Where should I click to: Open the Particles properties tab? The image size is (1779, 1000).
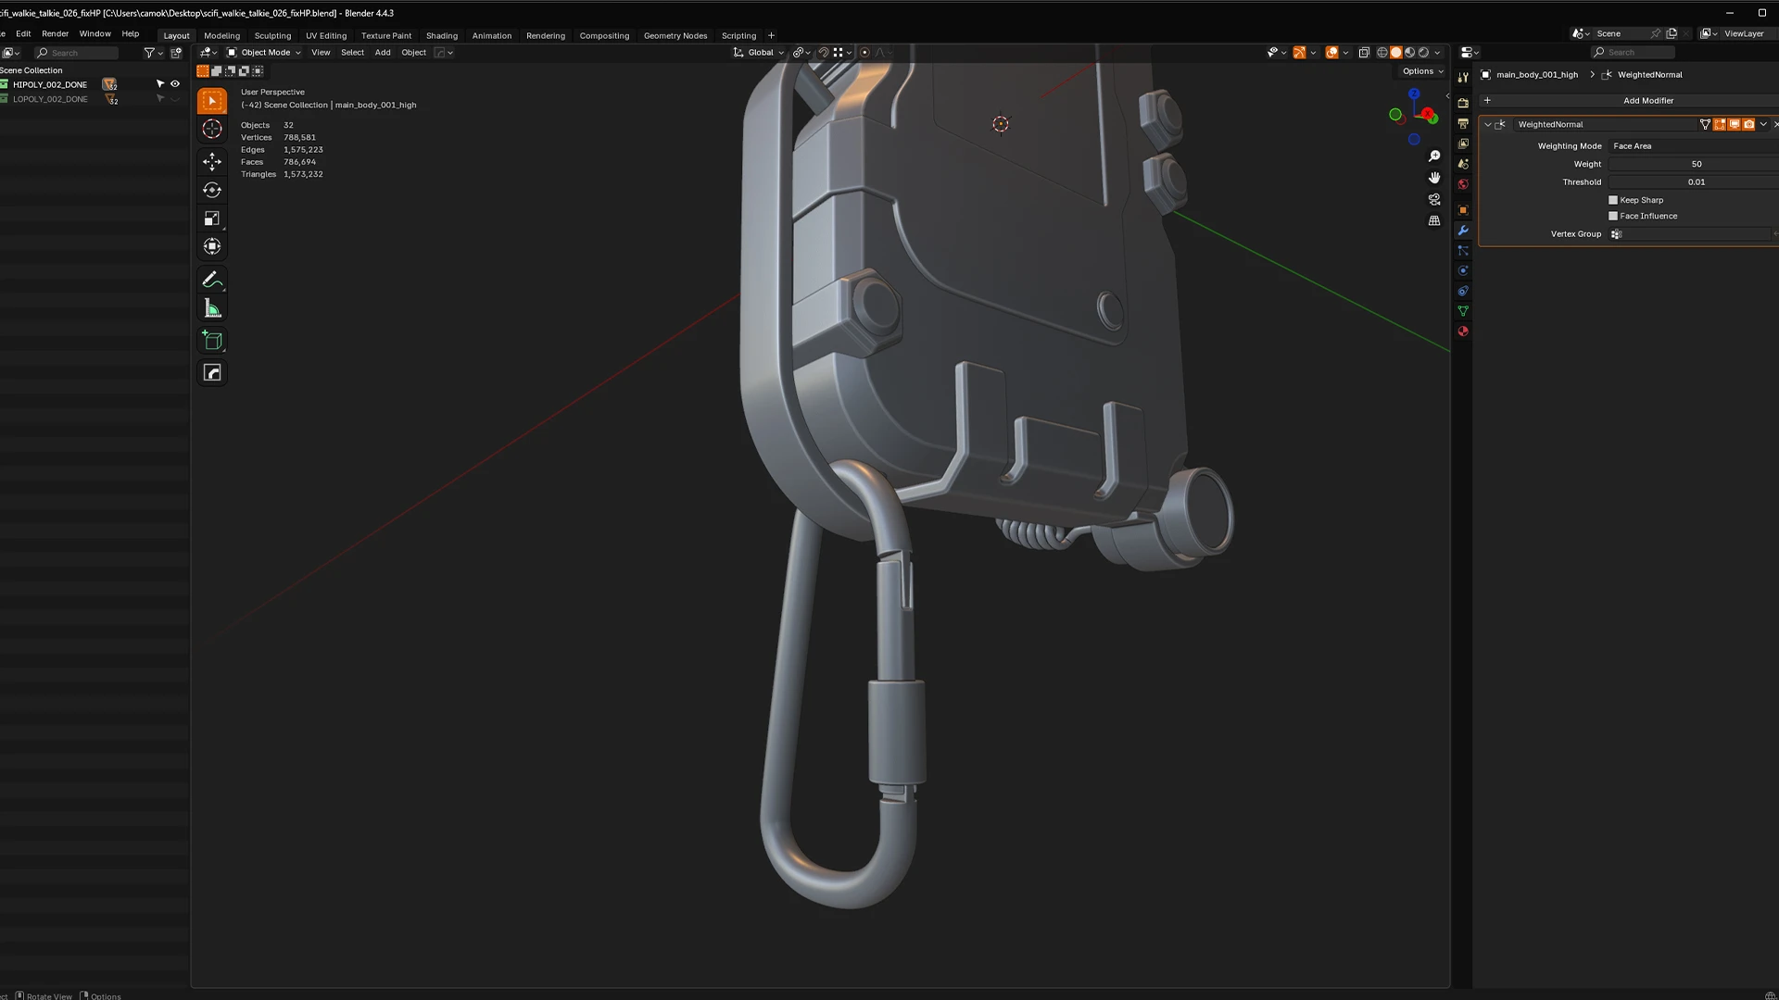[1463, 251]
